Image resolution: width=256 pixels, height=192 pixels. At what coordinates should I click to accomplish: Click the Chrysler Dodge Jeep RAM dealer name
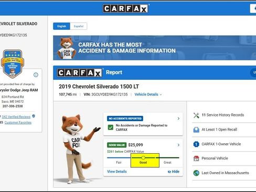coord(19,90)
